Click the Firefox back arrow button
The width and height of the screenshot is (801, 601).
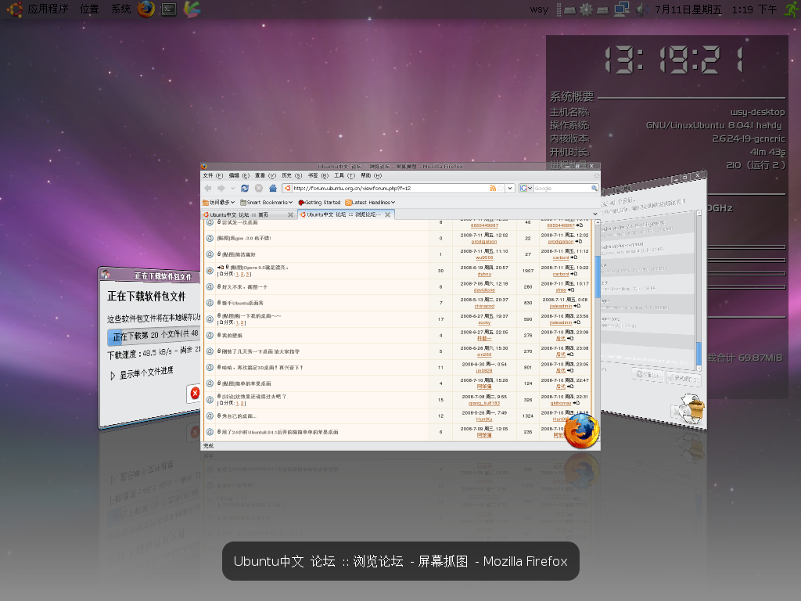tap(208, 188)
